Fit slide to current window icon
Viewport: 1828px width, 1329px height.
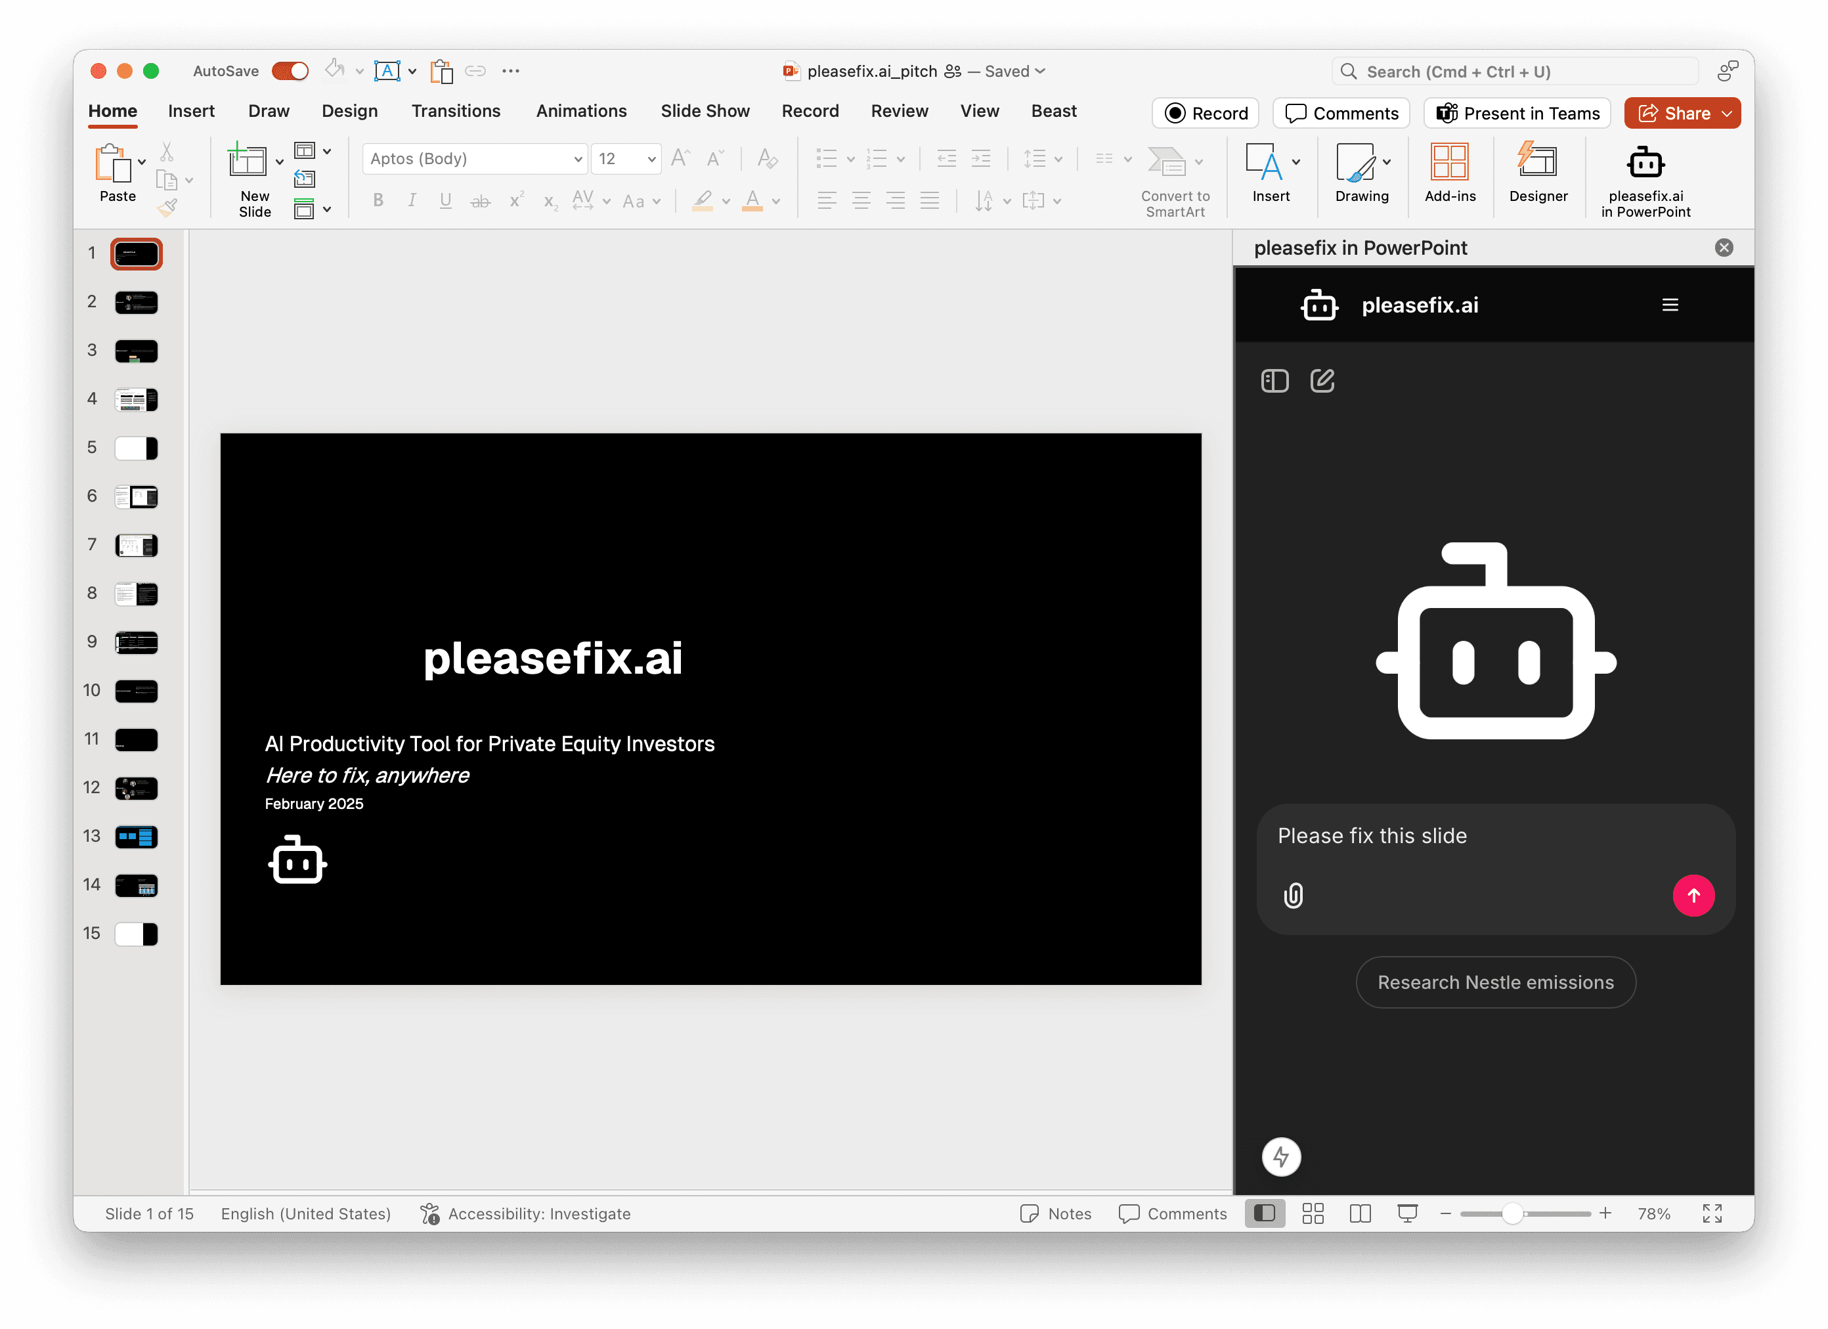(1712, 1213)
